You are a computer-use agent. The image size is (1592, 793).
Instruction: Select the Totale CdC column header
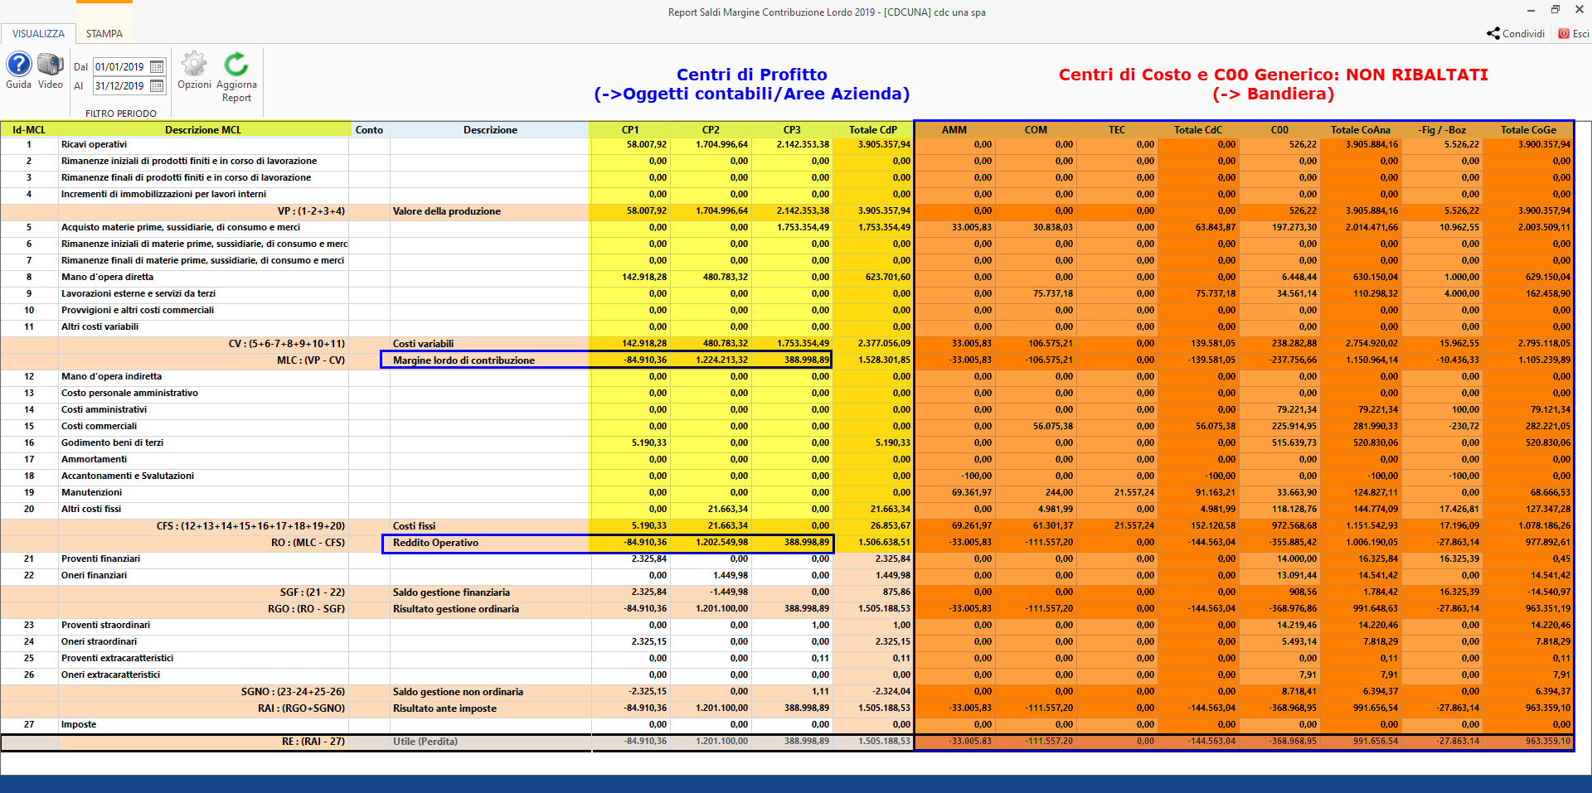tap(1198, 130)
